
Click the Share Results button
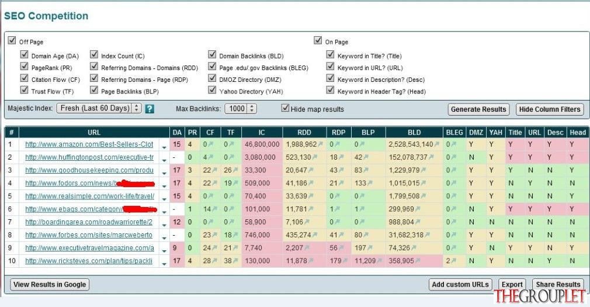pos(558,284)
